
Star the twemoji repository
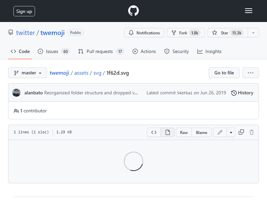(x=228, y=33)
